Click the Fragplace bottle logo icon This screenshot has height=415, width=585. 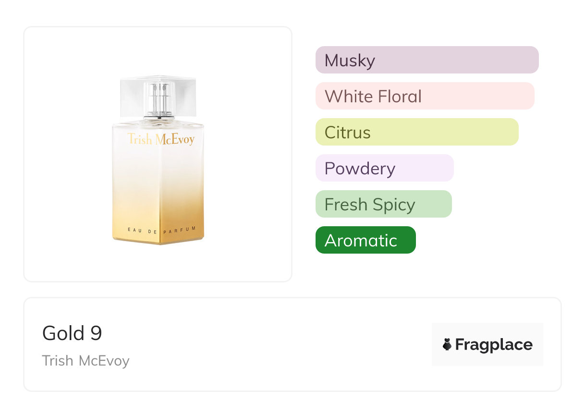pyautogui.click(x=447, y=344)
